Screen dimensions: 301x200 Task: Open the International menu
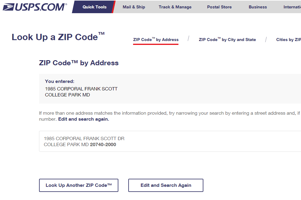[x=292, y=7]
